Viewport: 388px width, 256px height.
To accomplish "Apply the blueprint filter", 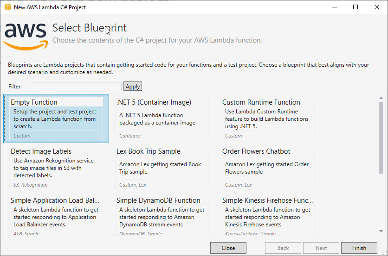I will 133,86.
